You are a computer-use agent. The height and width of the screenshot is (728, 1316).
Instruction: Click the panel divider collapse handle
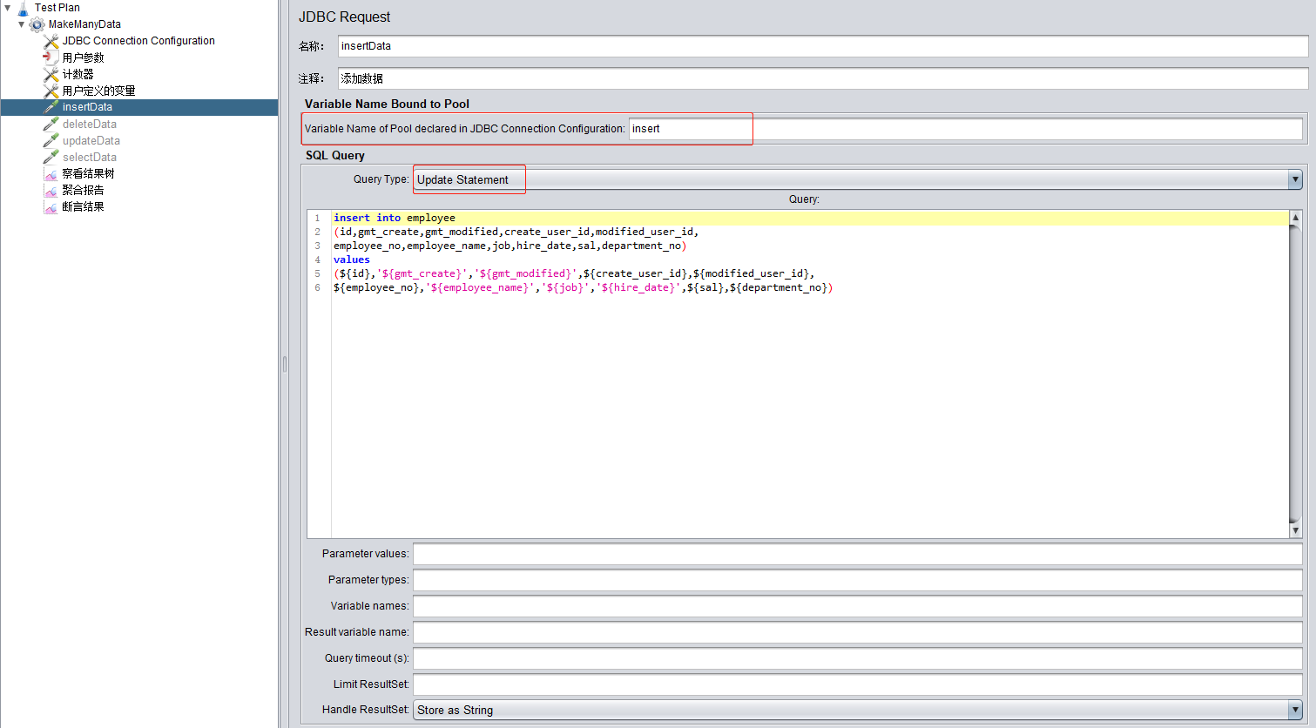[x=284, y=364]
